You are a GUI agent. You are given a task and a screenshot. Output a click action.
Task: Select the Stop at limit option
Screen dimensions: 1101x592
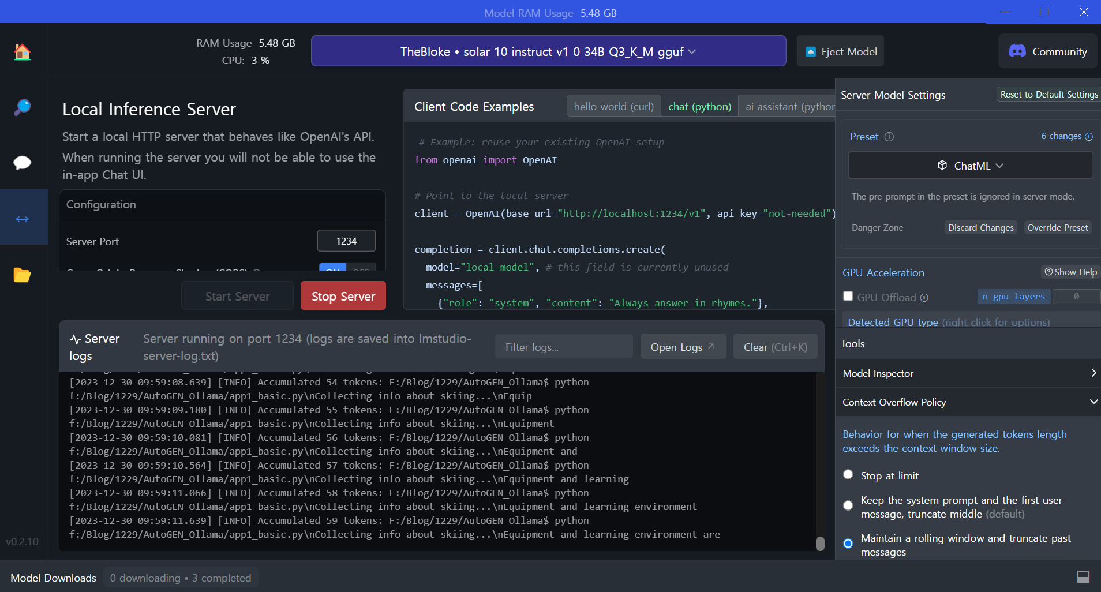pos(848,474)
